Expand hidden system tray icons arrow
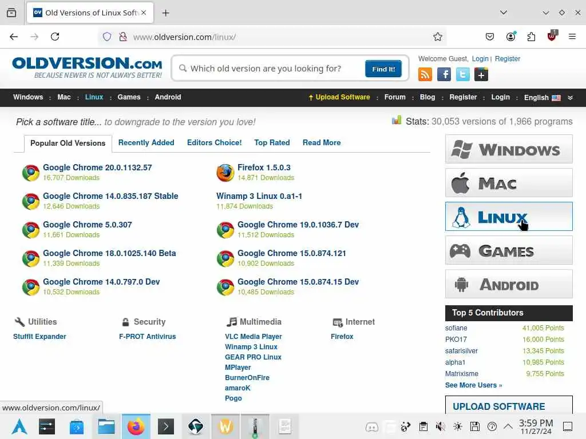The width and height of the screenshot is (586, 439). pos(508,426)
